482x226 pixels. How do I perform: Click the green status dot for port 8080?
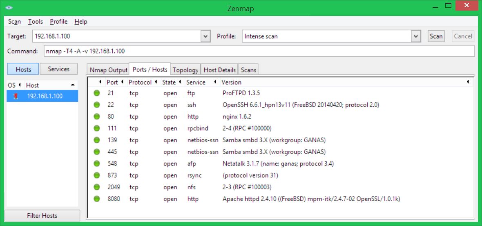click(x=97, y=199)
